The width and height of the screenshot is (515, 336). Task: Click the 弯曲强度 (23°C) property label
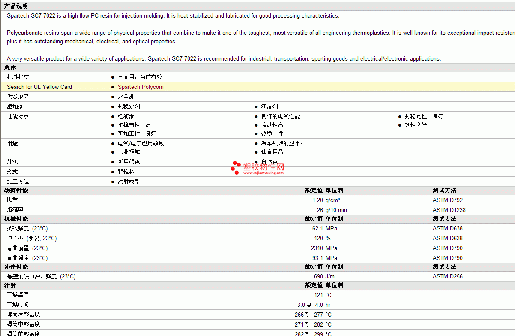pos(27,258)
